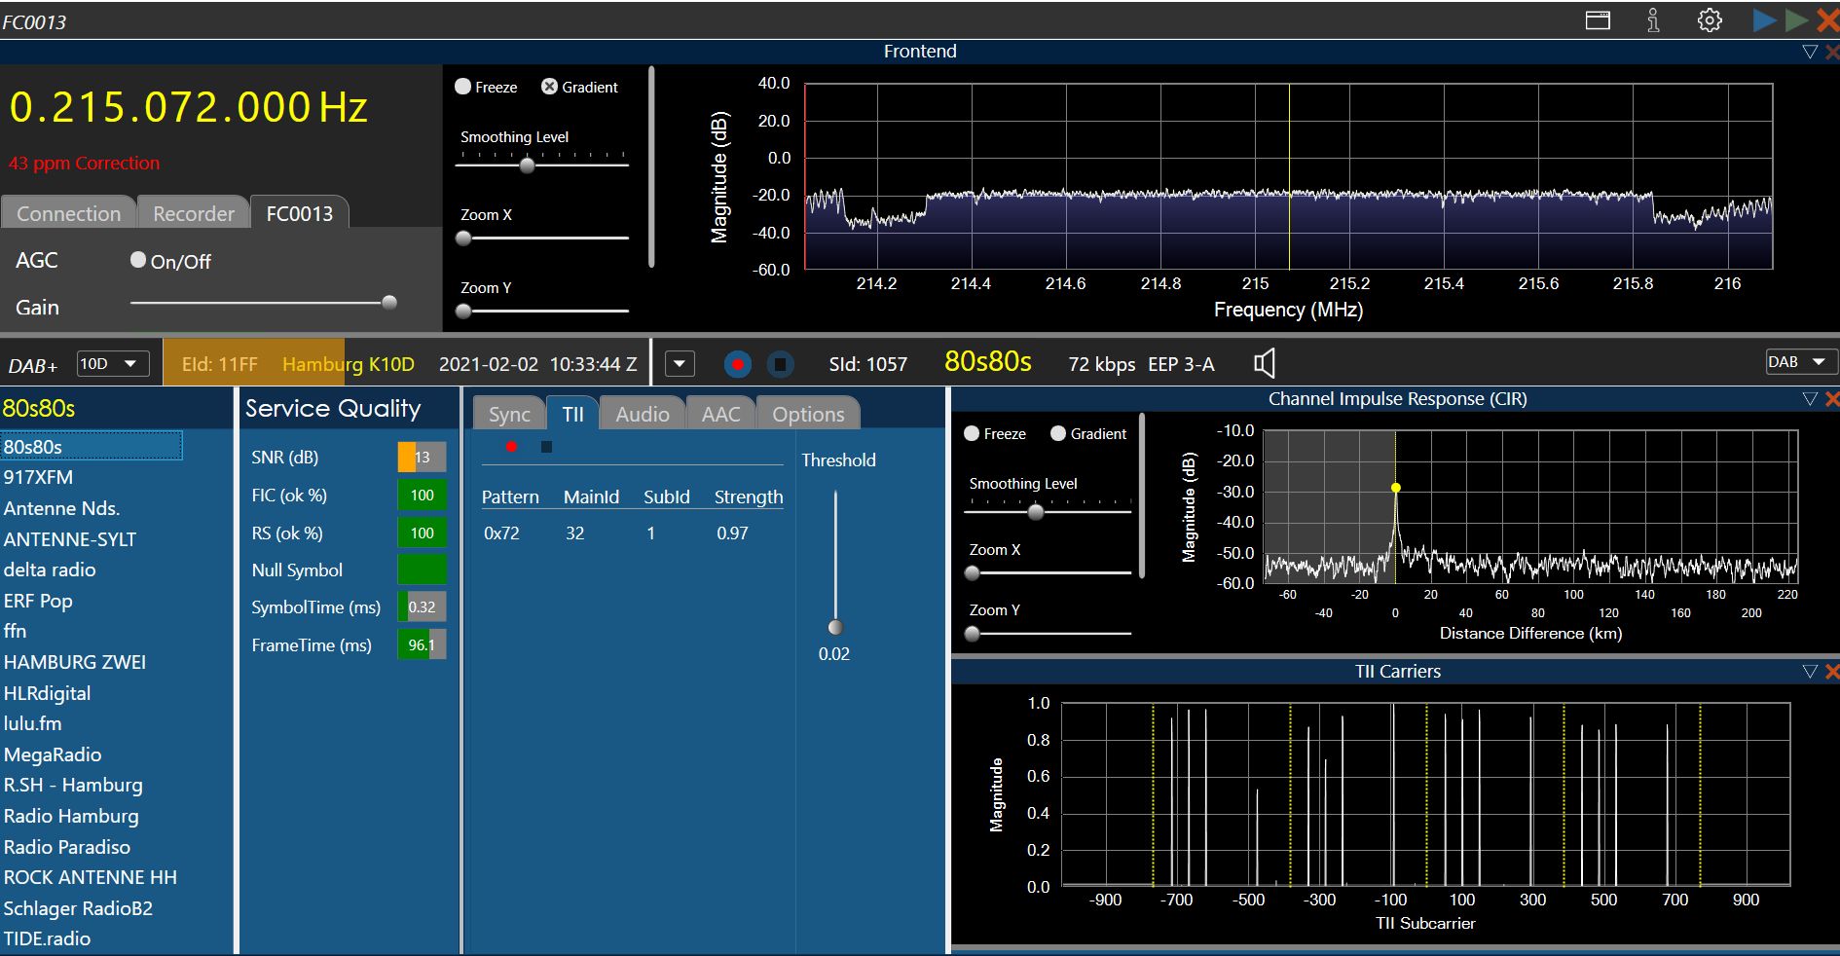Screen dimensions: 1840x956
Task: Start TII recording with small red dot
Action: pos(511,447)
